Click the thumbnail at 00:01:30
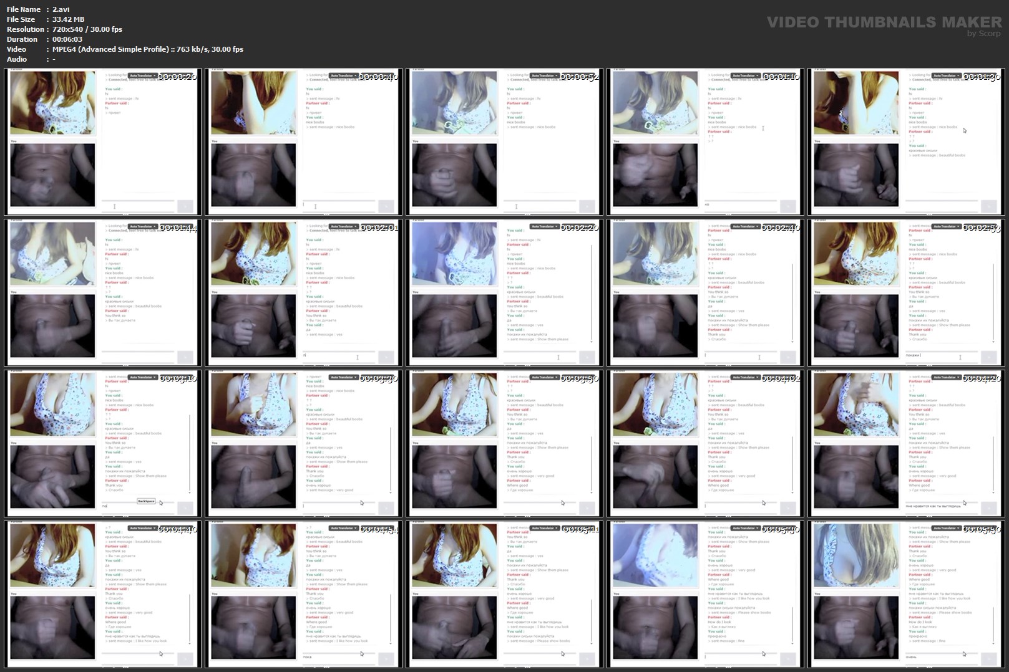Viewport: 1009px width, 672px height. click(x=906, y=142)
